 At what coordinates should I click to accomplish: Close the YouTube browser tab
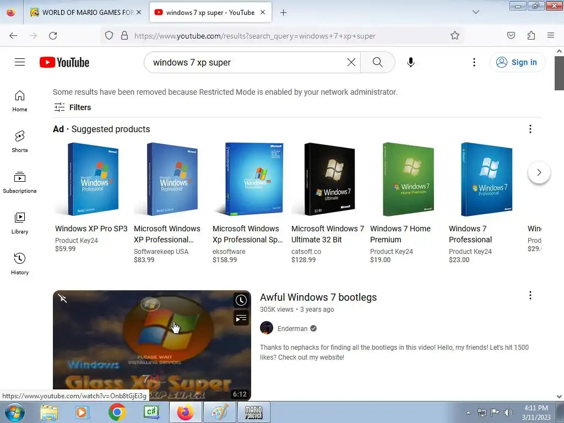tap(263, 12)
